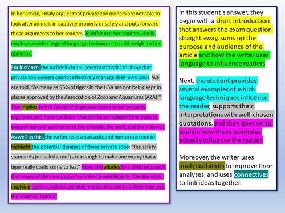Viewport: 285px width, 213px height.
Task: Click magenta 'that many of the newspaper's readers'
Action: click(87, 177)
